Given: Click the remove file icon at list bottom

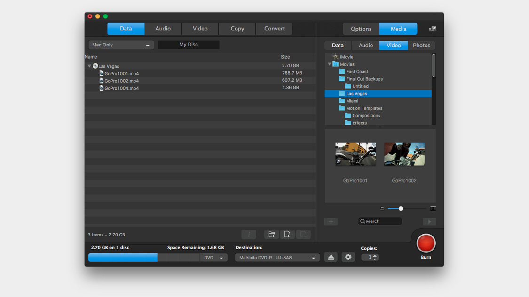Looking at the screenshot, I should 303,234.
